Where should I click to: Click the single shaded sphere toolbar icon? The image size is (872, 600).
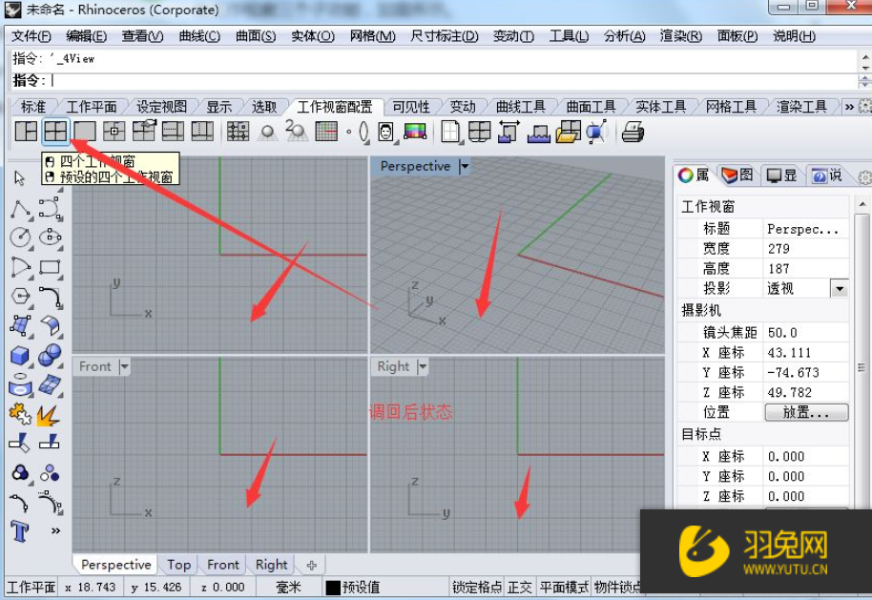[267, 133]
